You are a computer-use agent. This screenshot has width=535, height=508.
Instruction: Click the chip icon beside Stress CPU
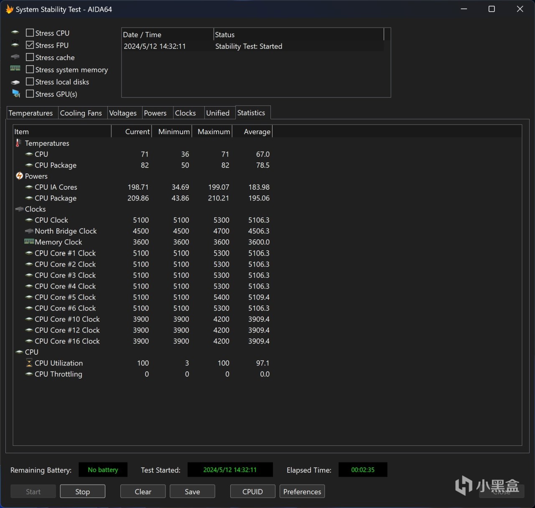15,33
